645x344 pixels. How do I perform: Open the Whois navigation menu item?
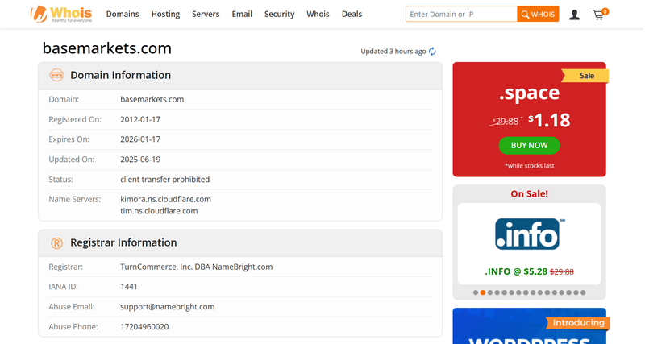tap(318, 14)
